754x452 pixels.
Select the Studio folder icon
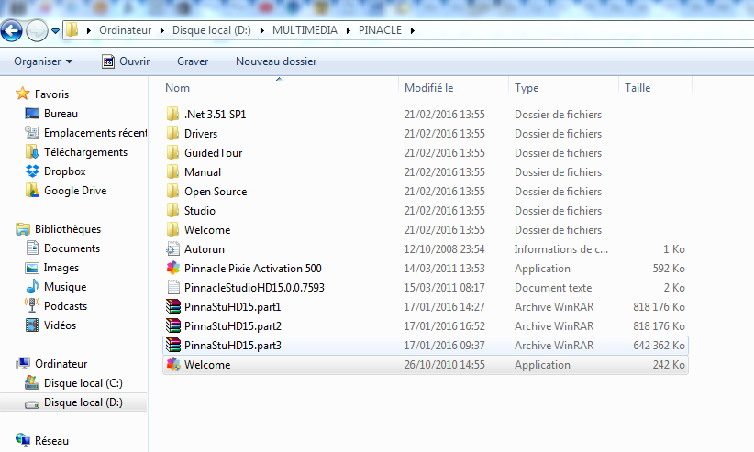point(173,210)
